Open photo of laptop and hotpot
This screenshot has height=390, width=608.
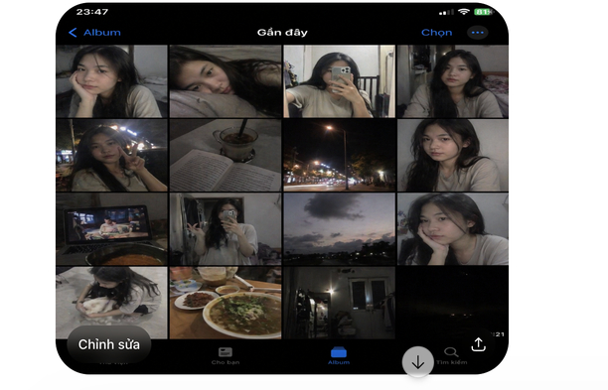pos(111,229)
